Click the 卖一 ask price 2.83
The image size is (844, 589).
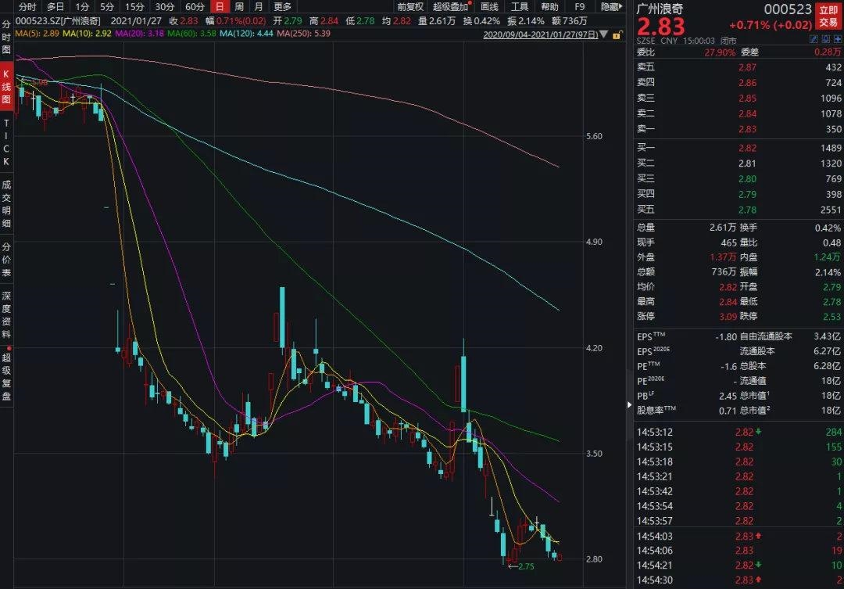(747, 129)
